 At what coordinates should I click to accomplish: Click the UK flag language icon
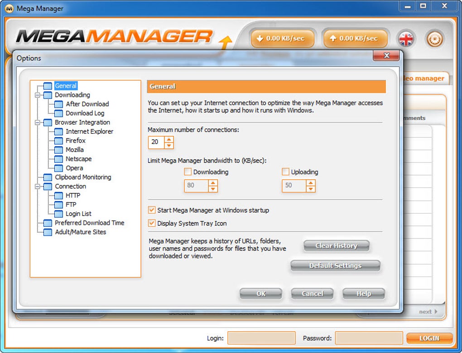pos(406,39)
